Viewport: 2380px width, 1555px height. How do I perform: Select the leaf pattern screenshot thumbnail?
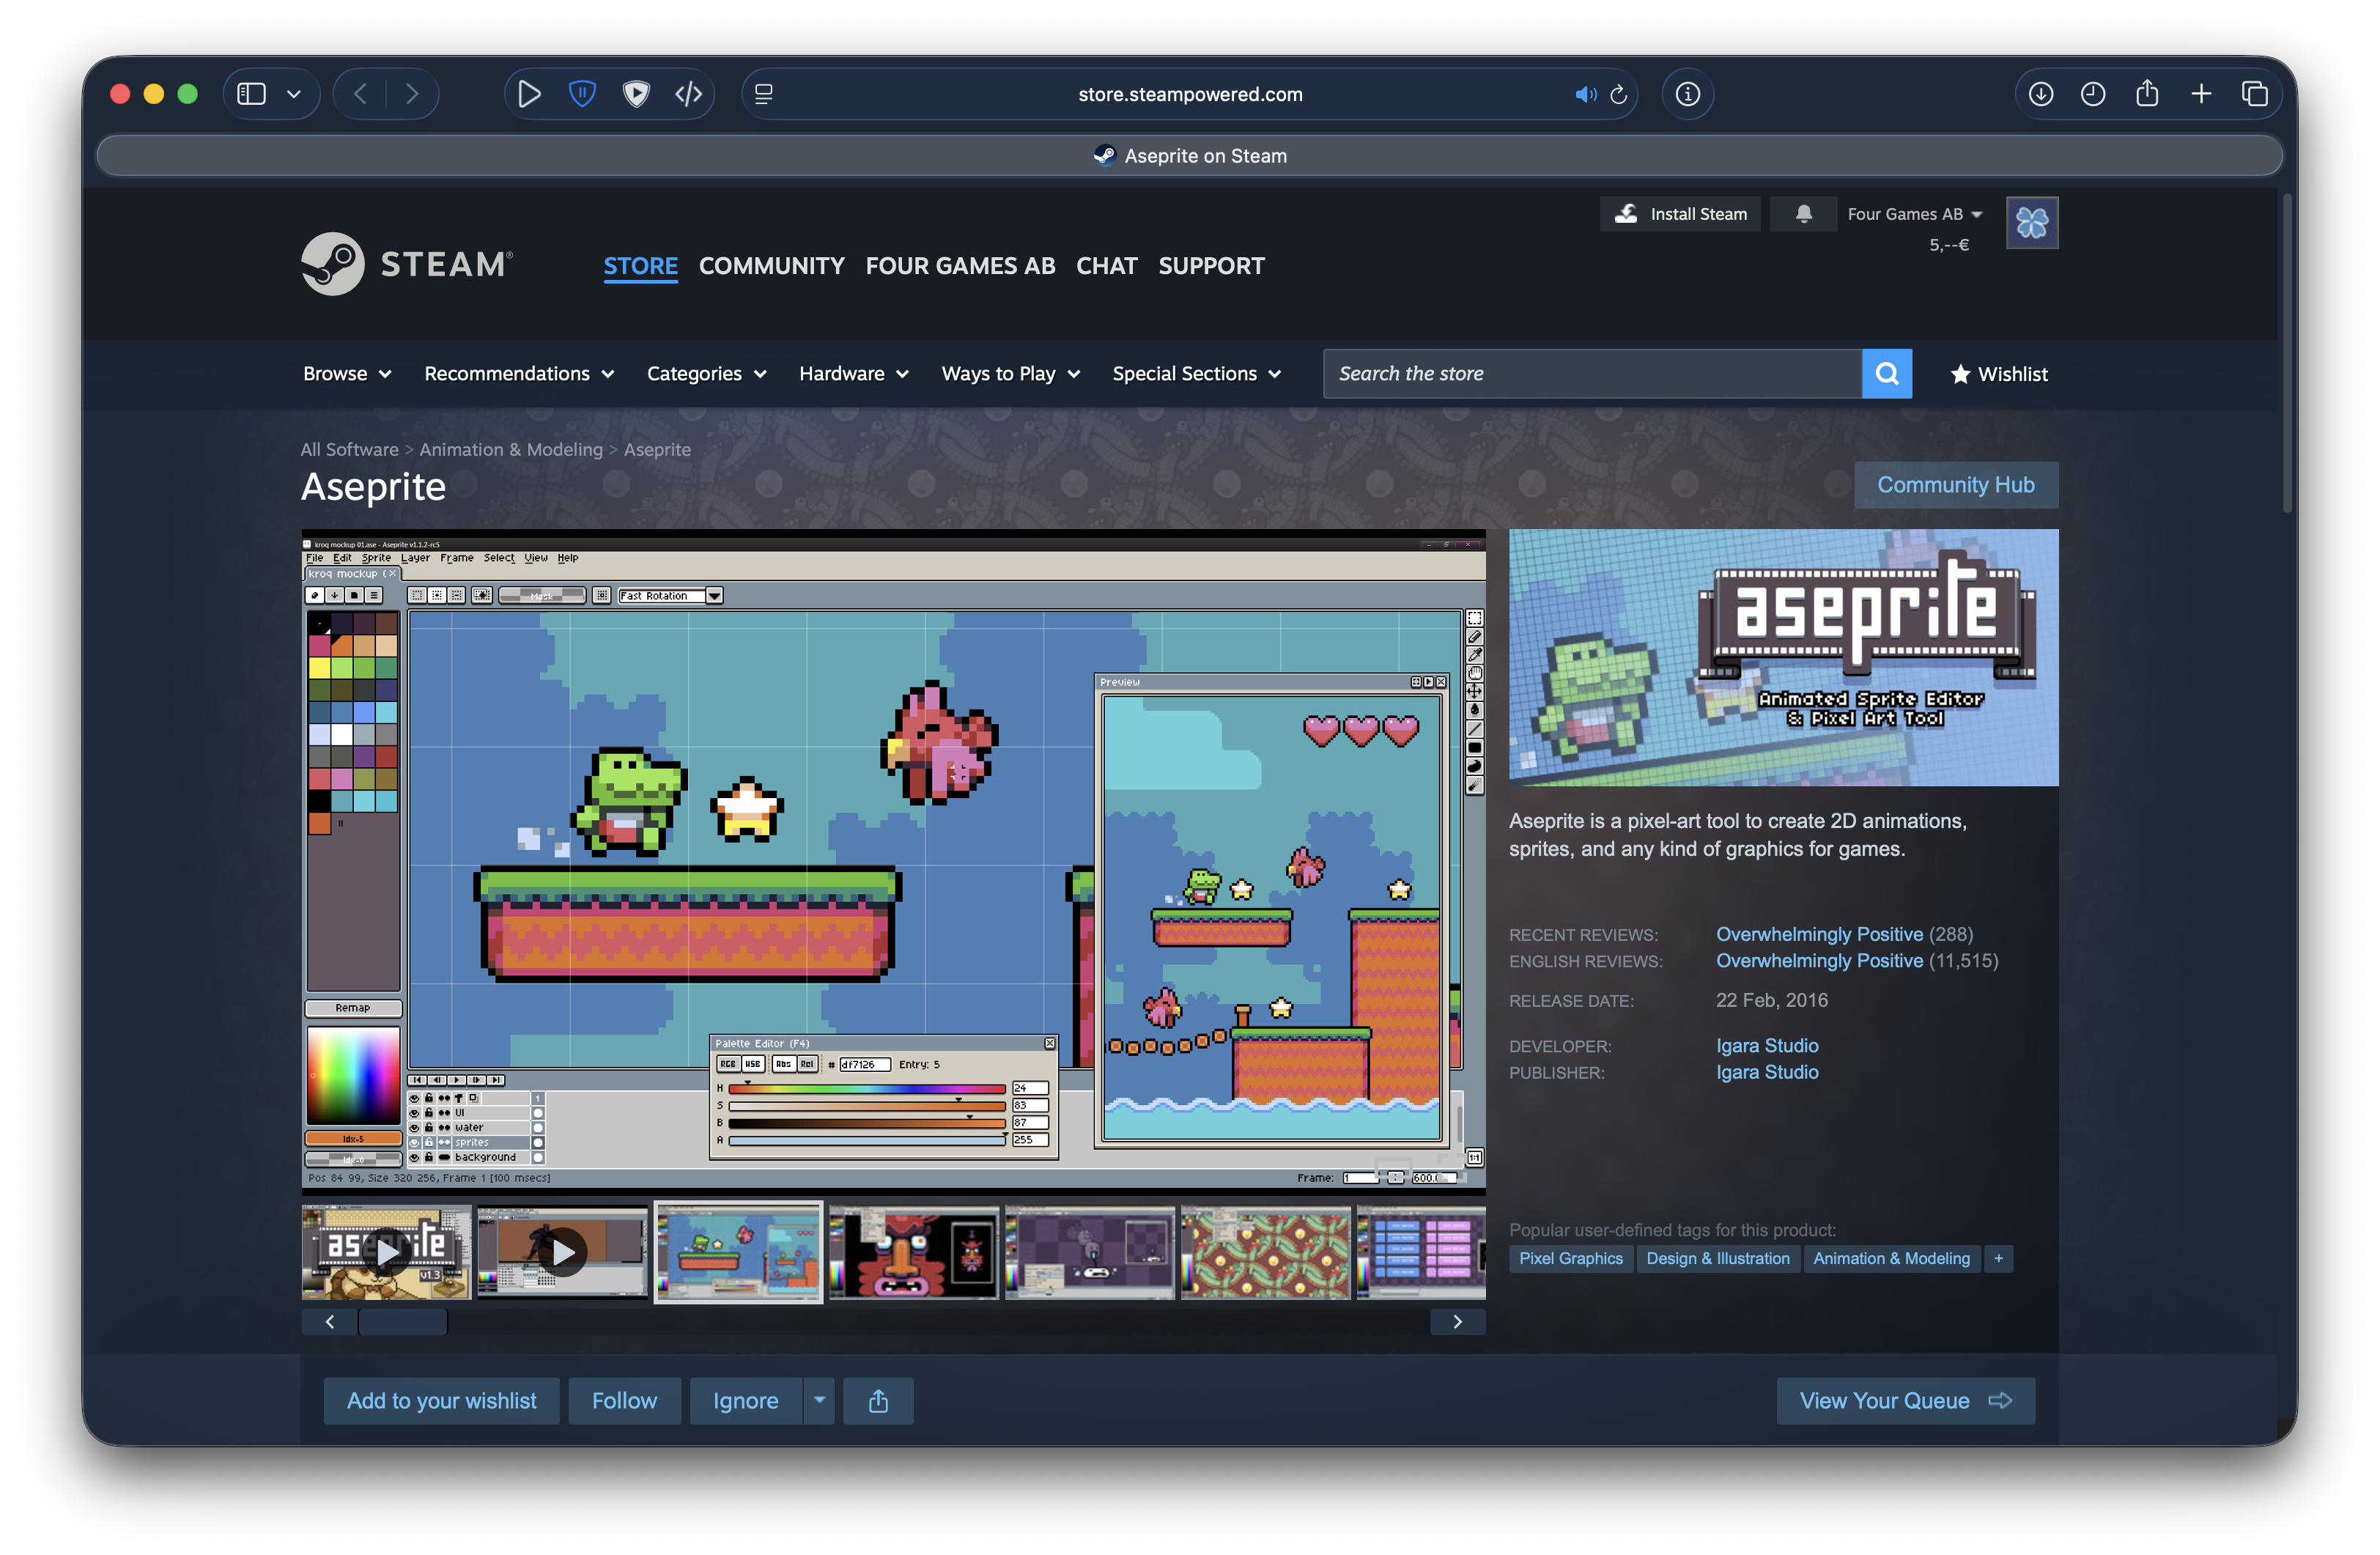pos(1265,1252)
